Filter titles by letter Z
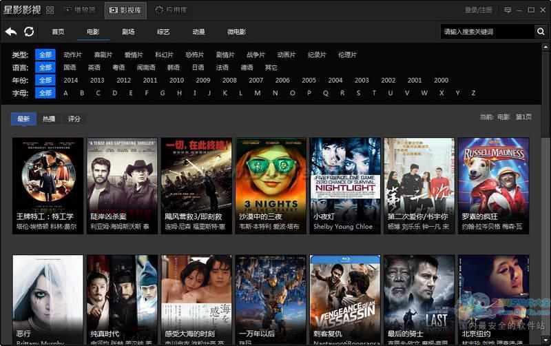The height and width of the screenshot is (346, 551). (473, 93)
